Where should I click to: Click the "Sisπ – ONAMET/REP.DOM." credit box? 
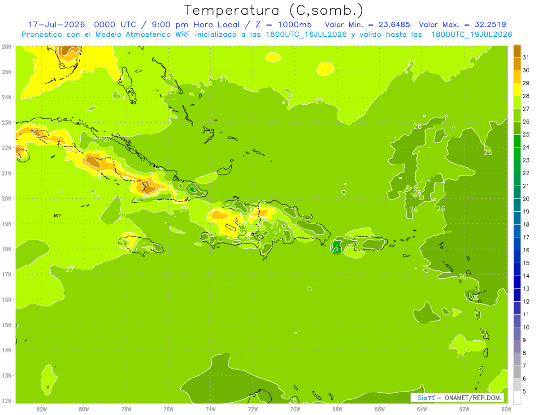point(457,398)
